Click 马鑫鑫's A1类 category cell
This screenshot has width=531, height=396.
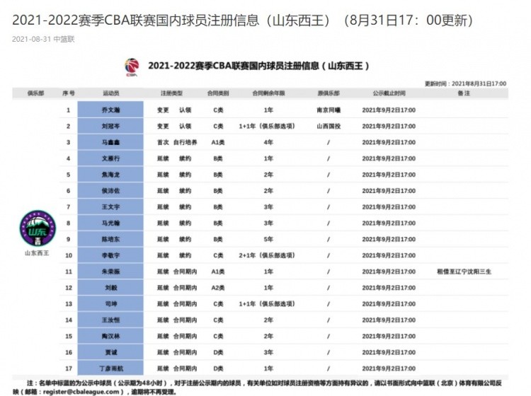click(x=218, y=142)
